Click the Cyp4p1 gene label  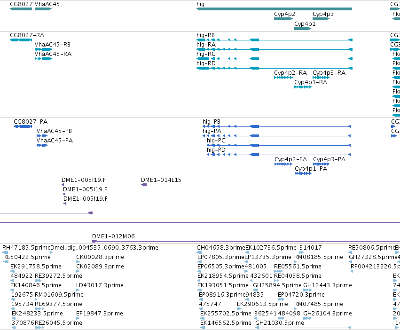[305, 24]
